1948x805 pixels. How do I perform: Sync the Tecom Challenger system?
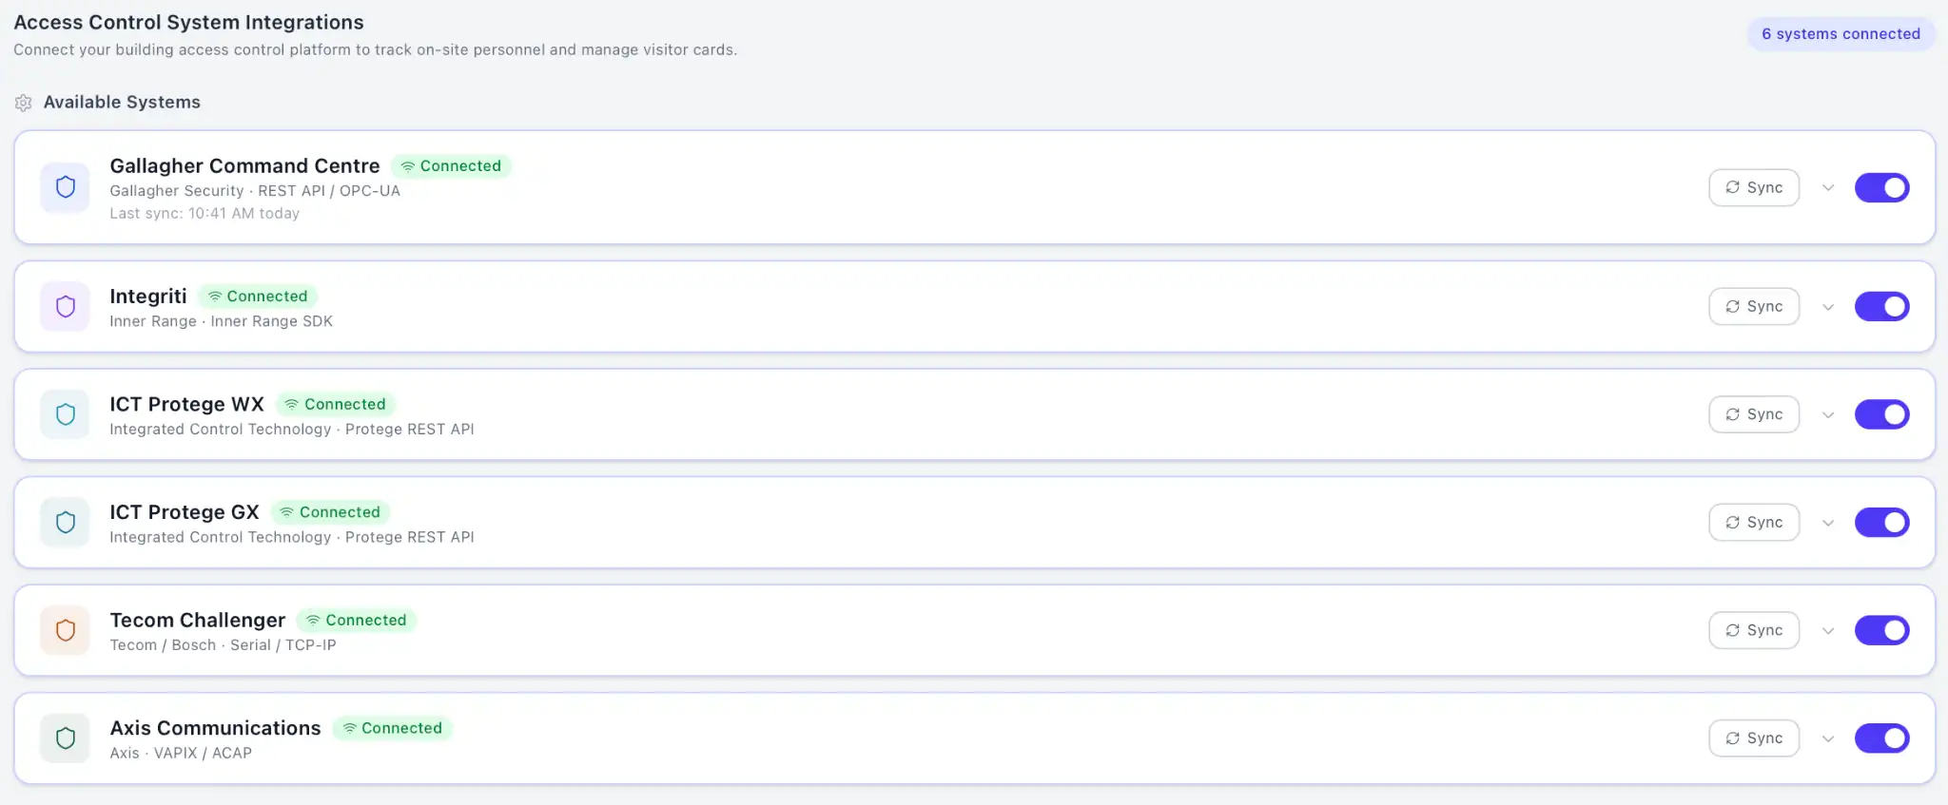click(x=1754, y=630)
